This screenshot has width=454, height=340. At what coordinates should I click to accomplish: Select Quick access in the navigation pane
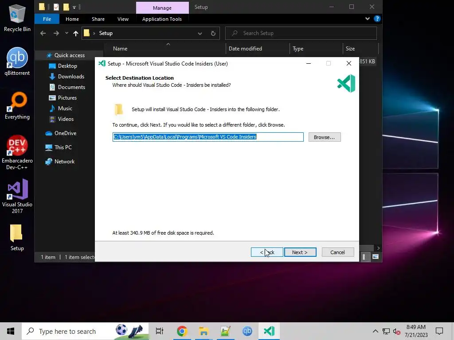click(69, 55)
